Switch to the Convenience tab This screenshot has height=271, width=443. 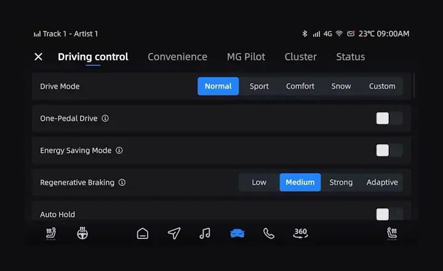pos(177,57)
